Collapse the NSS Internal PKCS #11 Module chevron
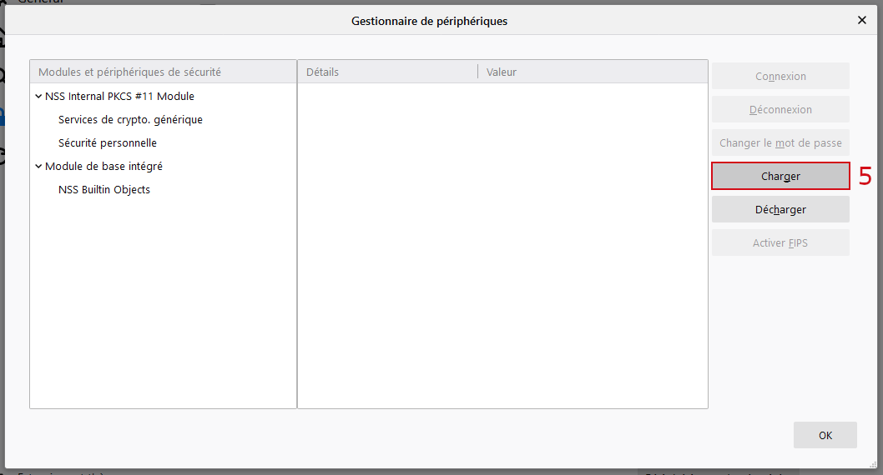This screenshot has height=475, width=883. [38, 97]
